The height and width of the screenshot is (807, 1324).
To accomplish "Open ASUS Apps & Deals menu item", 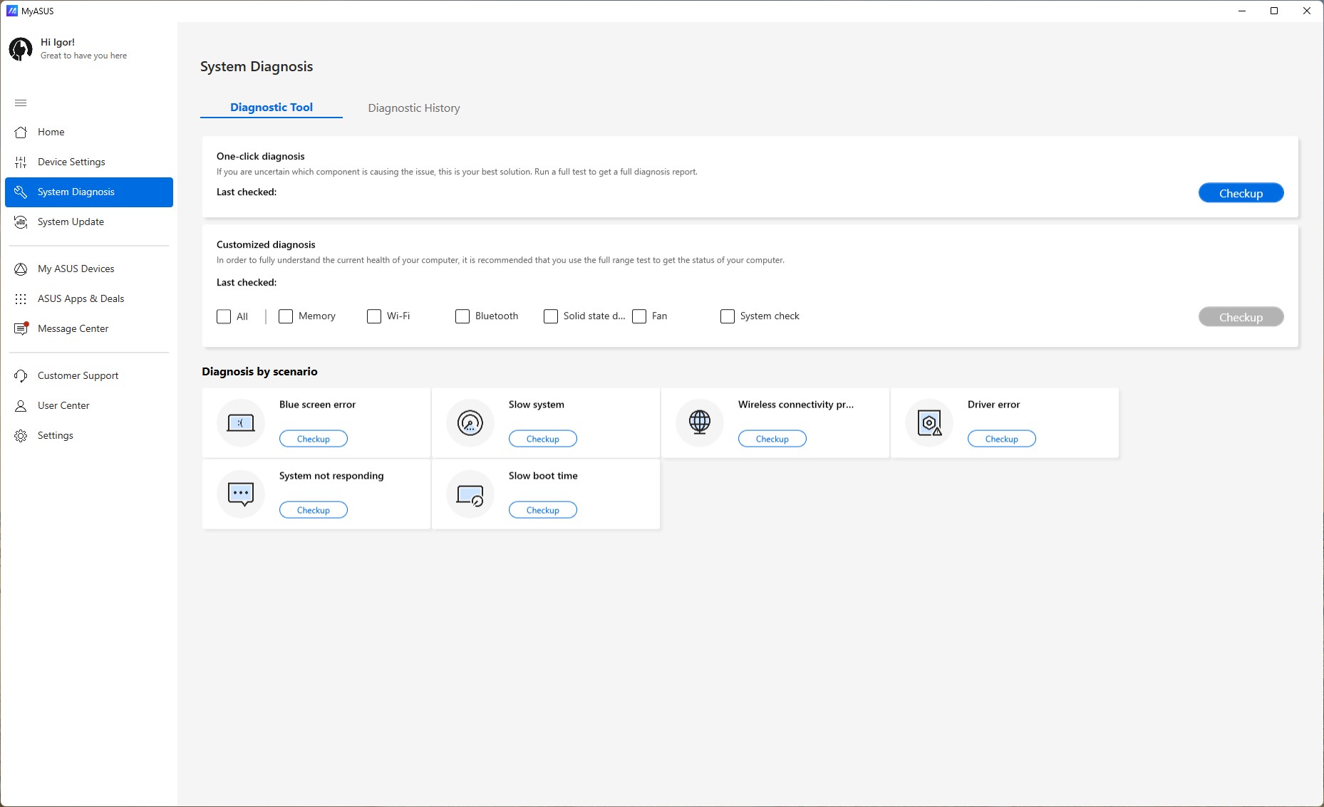I will pos(89,298).
